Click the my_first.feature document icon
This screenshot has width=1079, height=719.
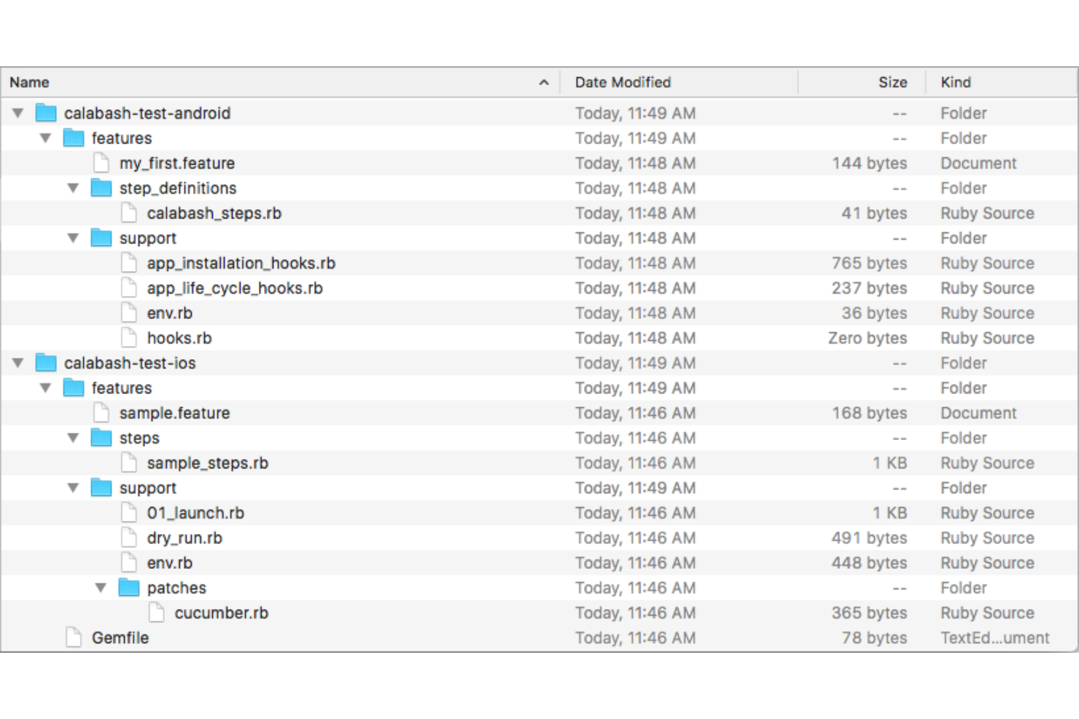click(x=101, y=163)
